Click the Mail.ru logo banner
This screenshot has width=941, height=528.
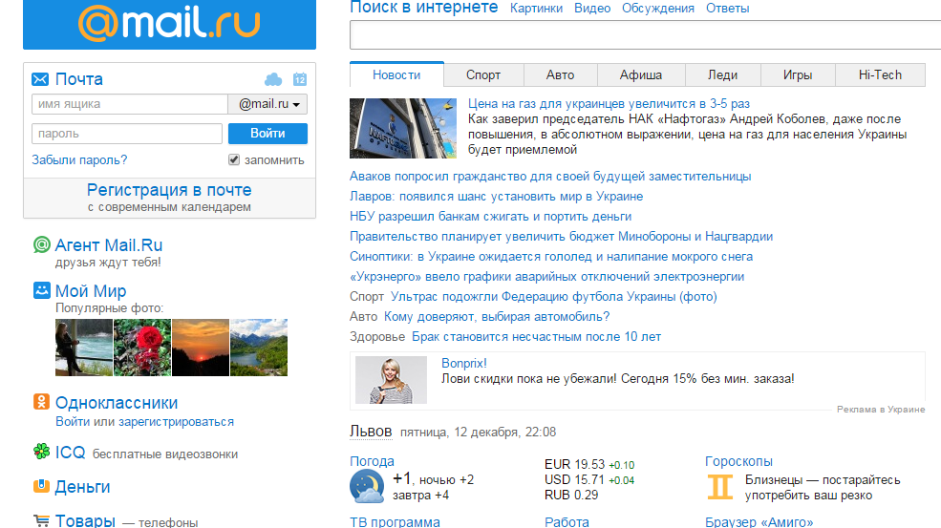pyautogui.click(x=169, y=24)
